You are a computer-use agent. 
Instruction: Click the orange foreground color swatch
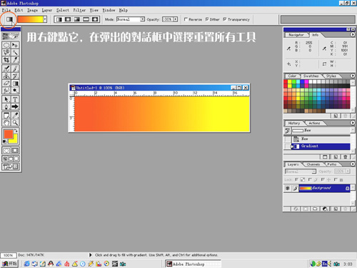(x=9, y=134)
